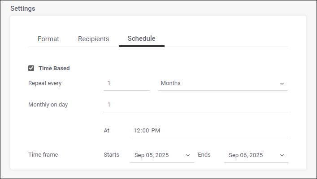Click the Monthly on day input field

coord(195,105)
